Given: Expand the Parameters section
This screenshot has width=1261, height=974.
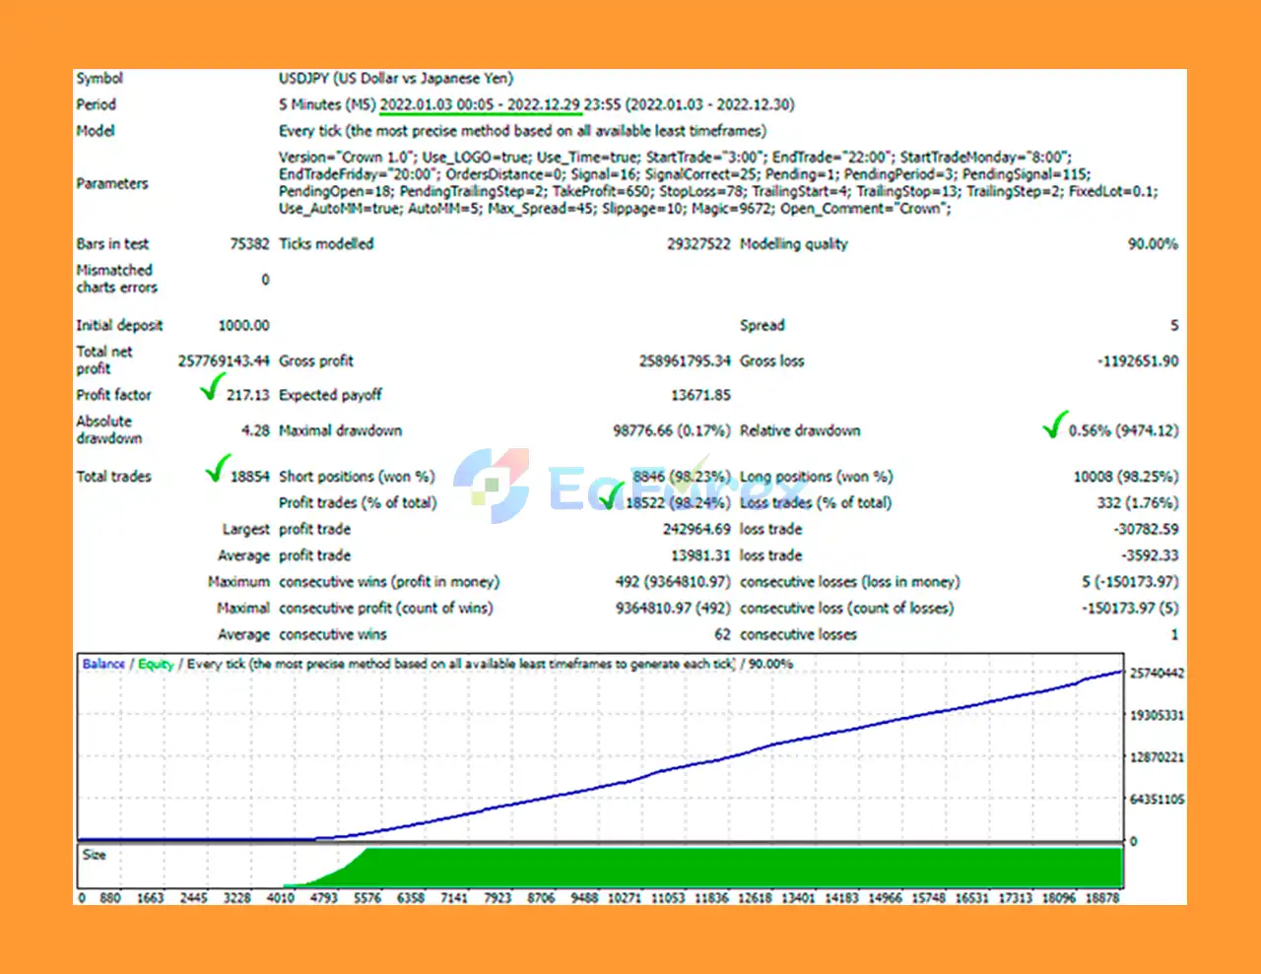Looking at the screenshot, I should click(x=111, y=183).
